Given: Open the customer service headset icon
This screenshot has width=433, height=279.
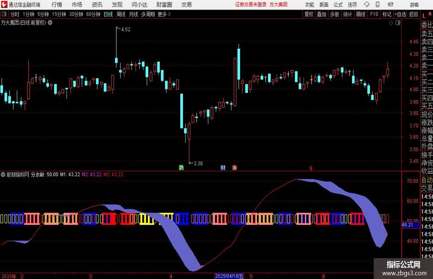Looking at the screenshot, I should (x=367, y=5).
